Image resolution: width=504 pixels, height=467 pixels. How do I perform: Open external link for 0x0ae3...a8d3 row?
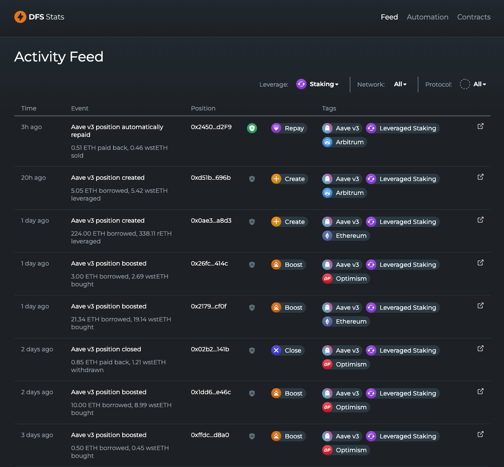[x=480, y=220]
